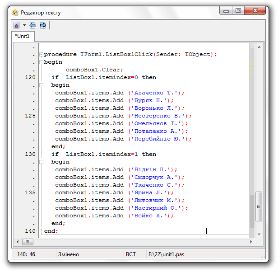The image size is (278, 272).
Task: Click the string 'Перебийніс Ю.'
Action: 158,139
